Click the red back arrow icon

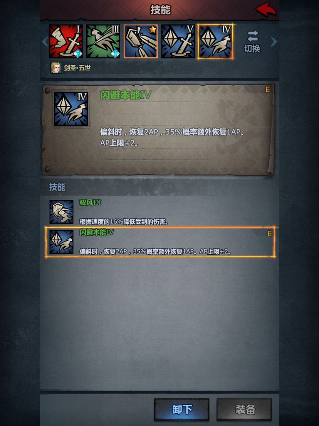coord(266,10)
